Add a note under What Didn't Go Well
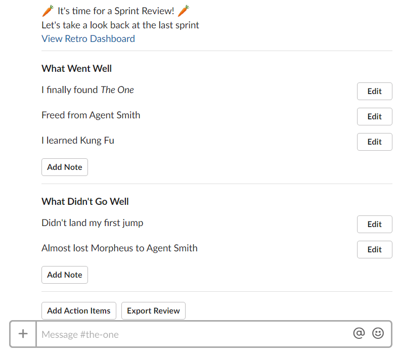Viewport: 398px width, 355px height. click(x=65, y=275)
